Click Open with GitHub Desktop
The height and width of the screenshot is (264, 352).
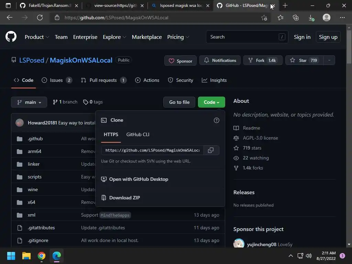(139, 179)
